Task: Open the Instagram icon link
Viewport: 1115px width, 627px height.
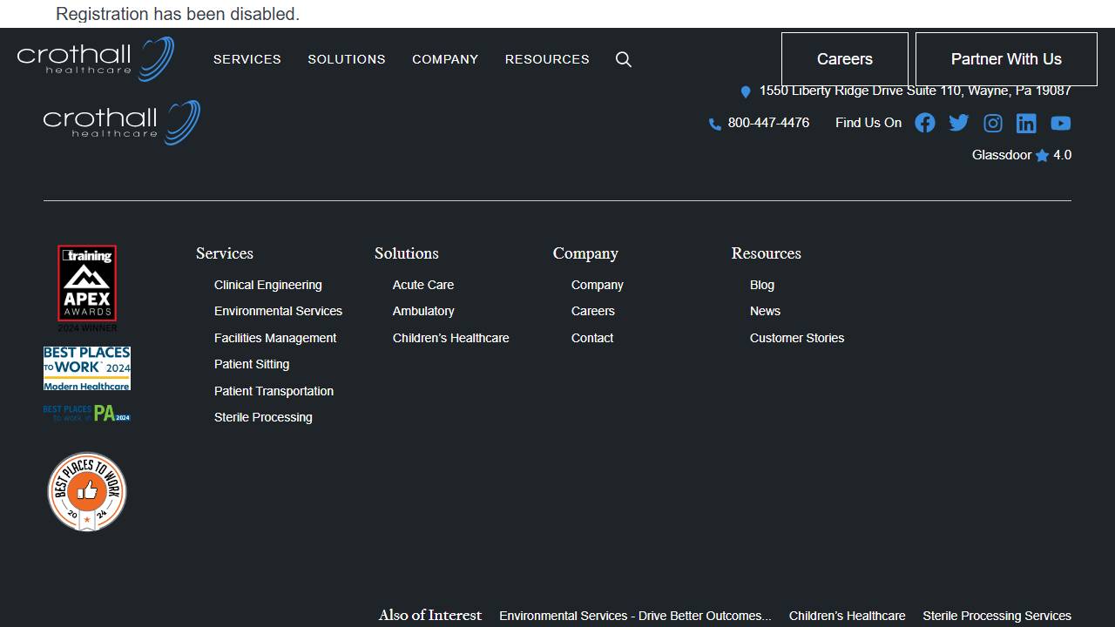Action: click(993, 123)
